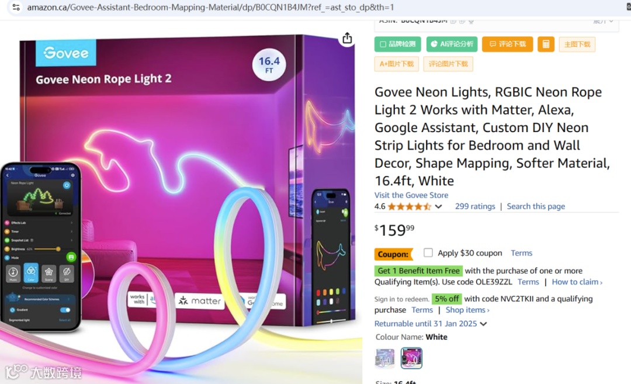
Task: Expand the Returnable until 31 Jan 2025 dropdown
Action: coord(483,324)
